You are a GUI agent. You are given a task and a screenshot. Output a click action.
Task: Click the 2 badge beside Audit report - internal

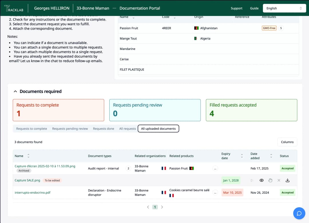point(128,169)
